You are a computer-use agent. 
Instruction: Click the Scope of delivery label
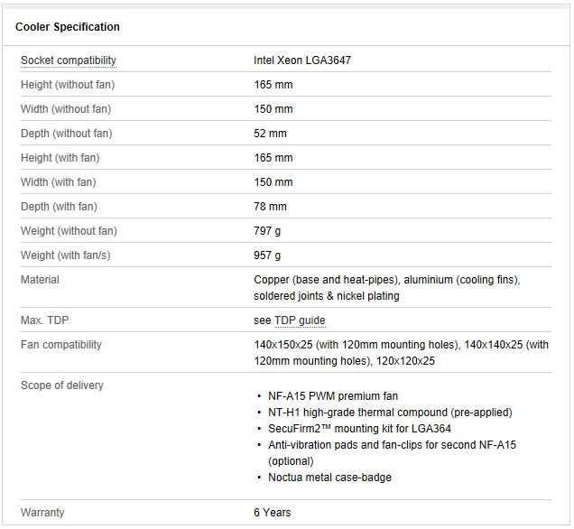(62, 385)
